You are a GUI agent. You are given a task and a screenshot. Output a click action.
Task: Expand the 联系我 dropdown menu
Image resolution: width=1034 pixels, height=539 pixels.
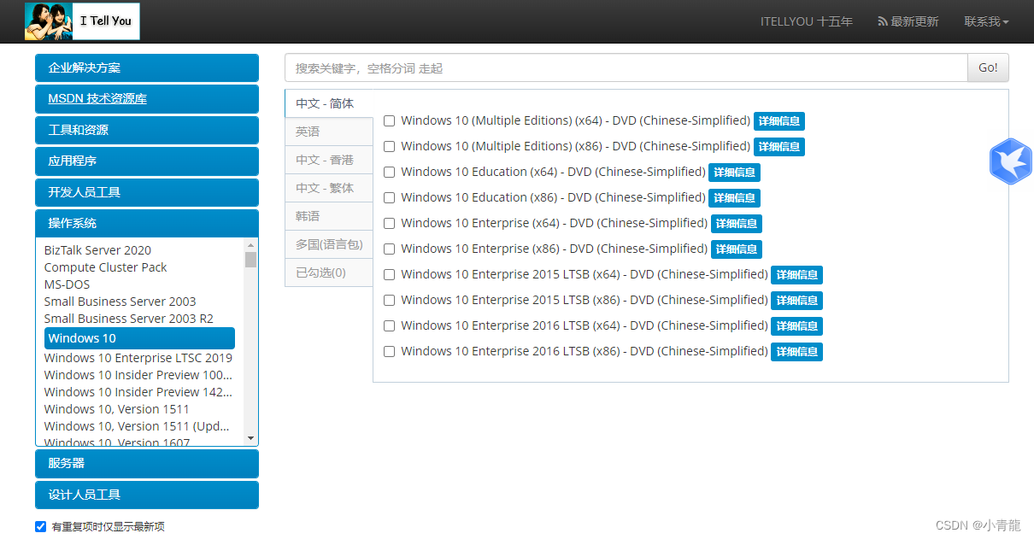tap(986, 21)
